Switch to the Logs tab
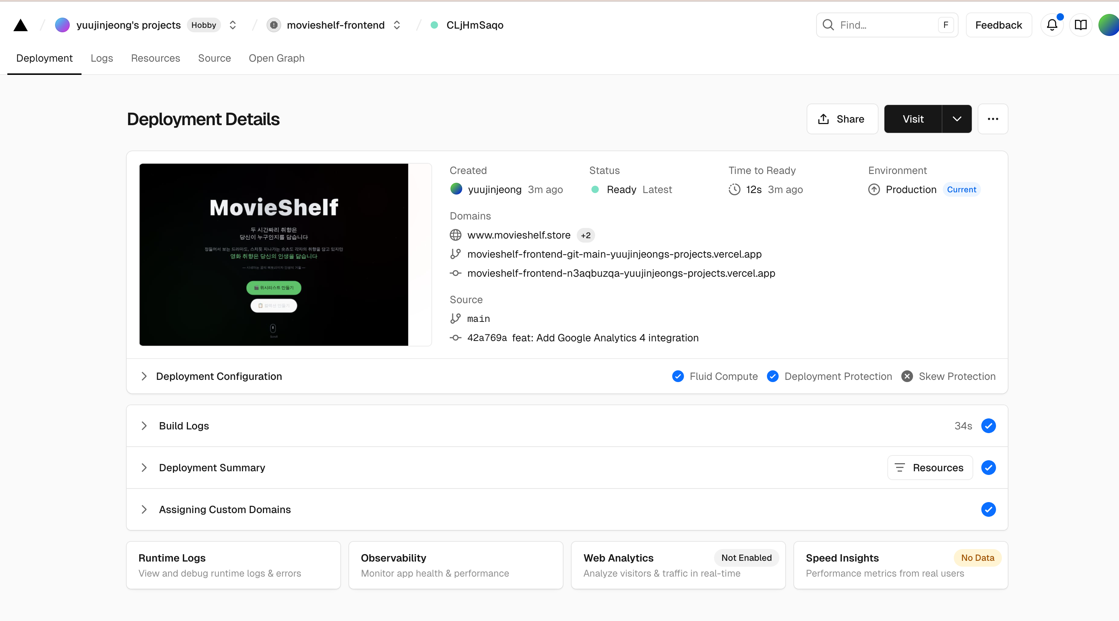Screen dimensions: 1119x621 [x=102, y=58]
